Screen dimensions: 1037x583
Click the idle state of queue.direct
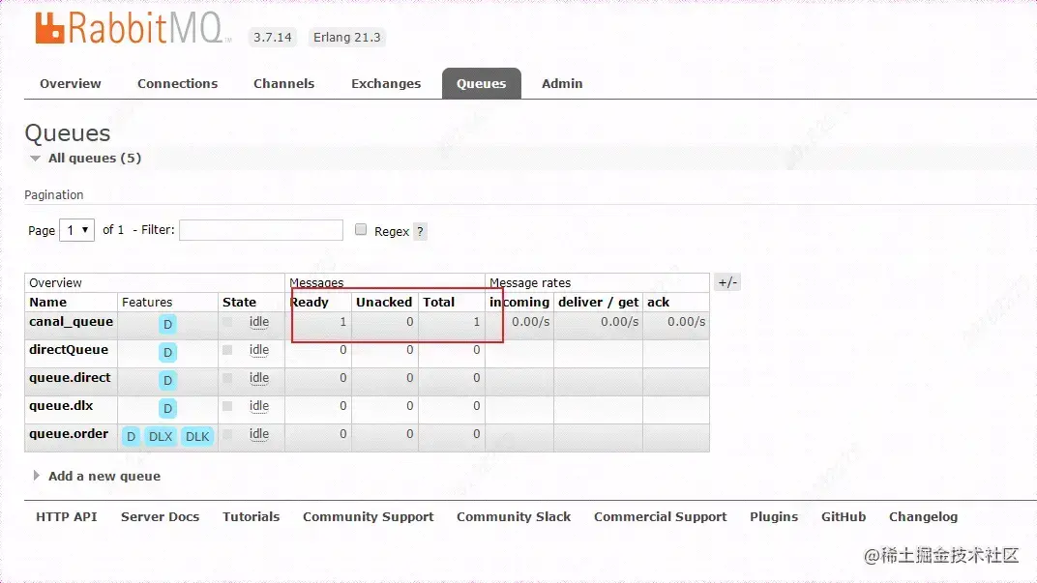[259, 377]
